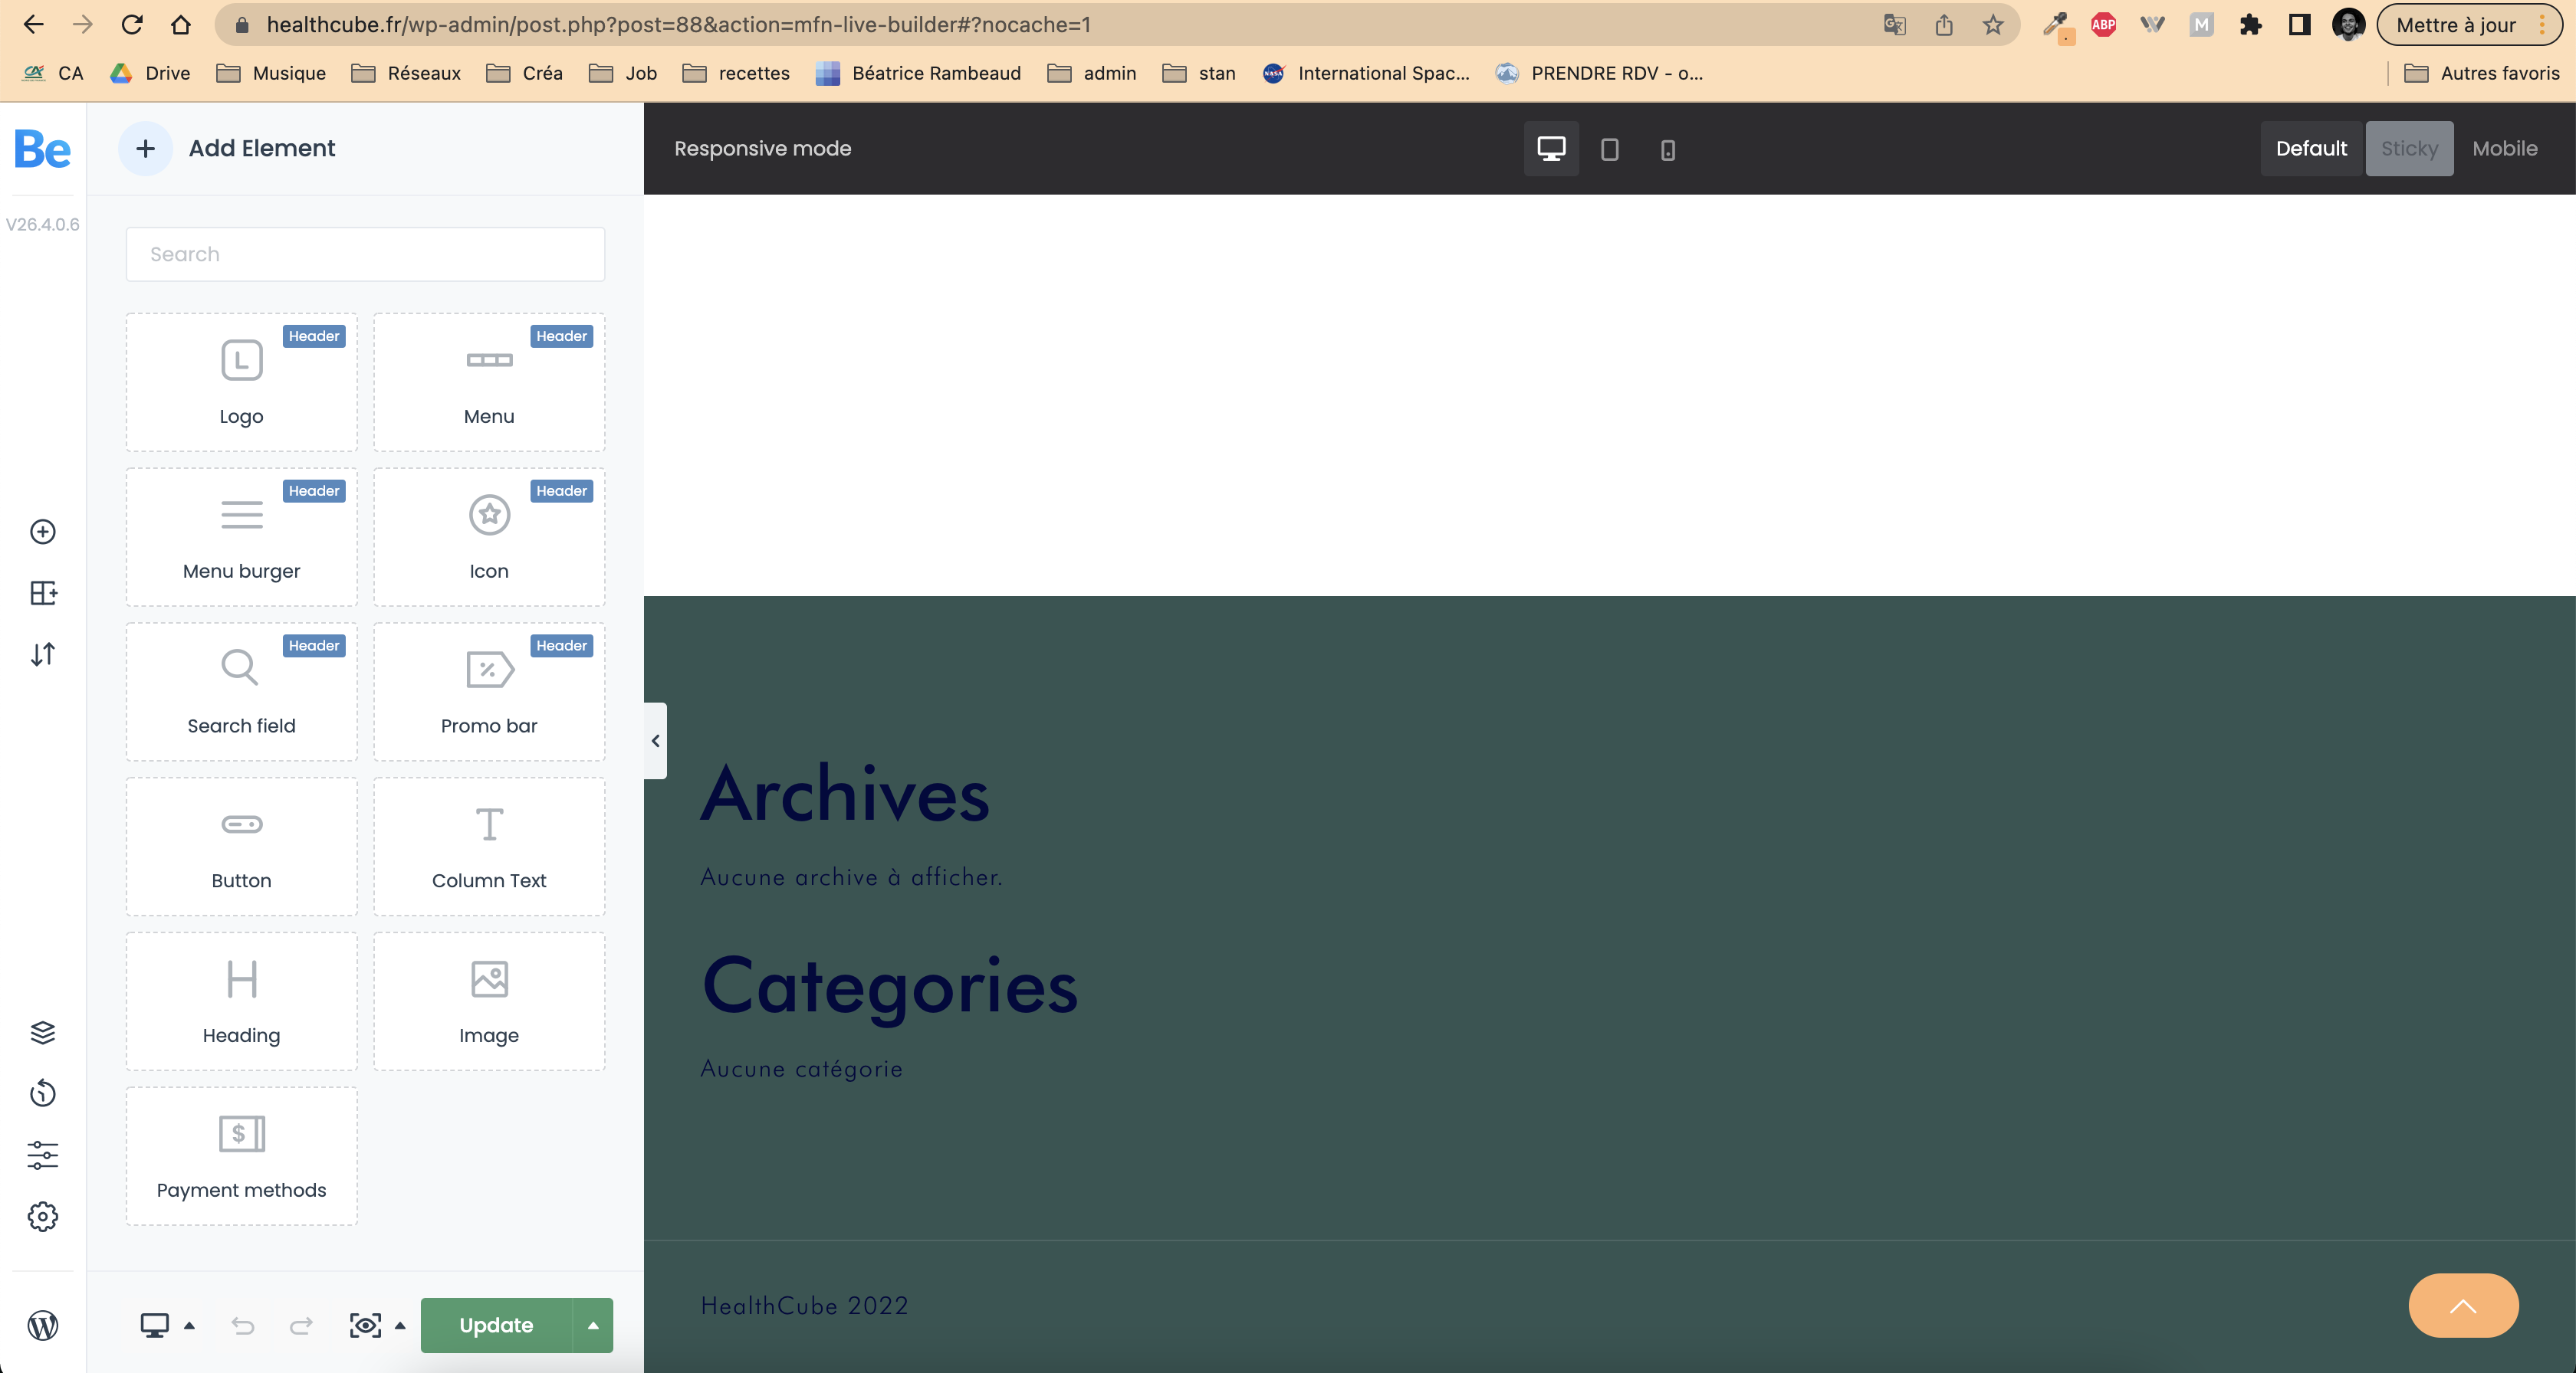Click the export/import arrows icon
Image resolution: width=2576 pixels, height=1373 pixels.
point(43,654)
